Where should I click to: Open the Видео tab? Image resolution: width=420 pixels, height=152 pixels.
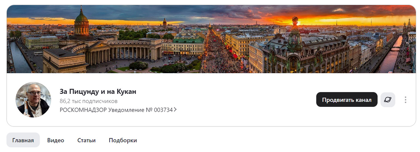click(56, 140)
